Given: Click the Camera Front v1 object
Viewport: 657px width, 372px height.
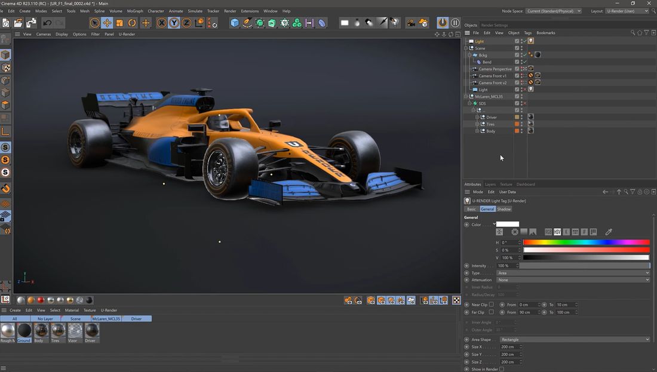Looking at the screenshot, I should coord(496,75).
